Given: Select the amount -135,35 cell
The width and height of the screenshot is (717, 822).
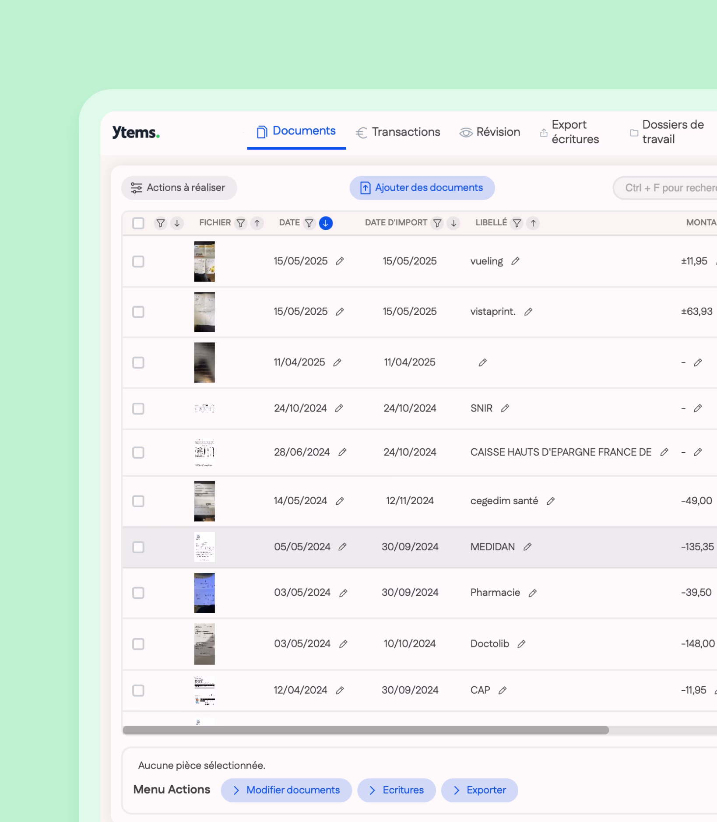Looking at the screenshot, I should pos(697,547).
